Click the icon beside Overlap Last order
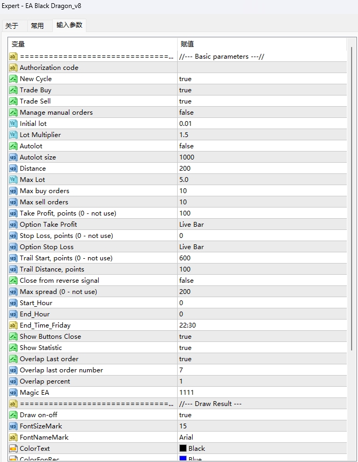This screenshot has width=358, height=462. point(13,359)
